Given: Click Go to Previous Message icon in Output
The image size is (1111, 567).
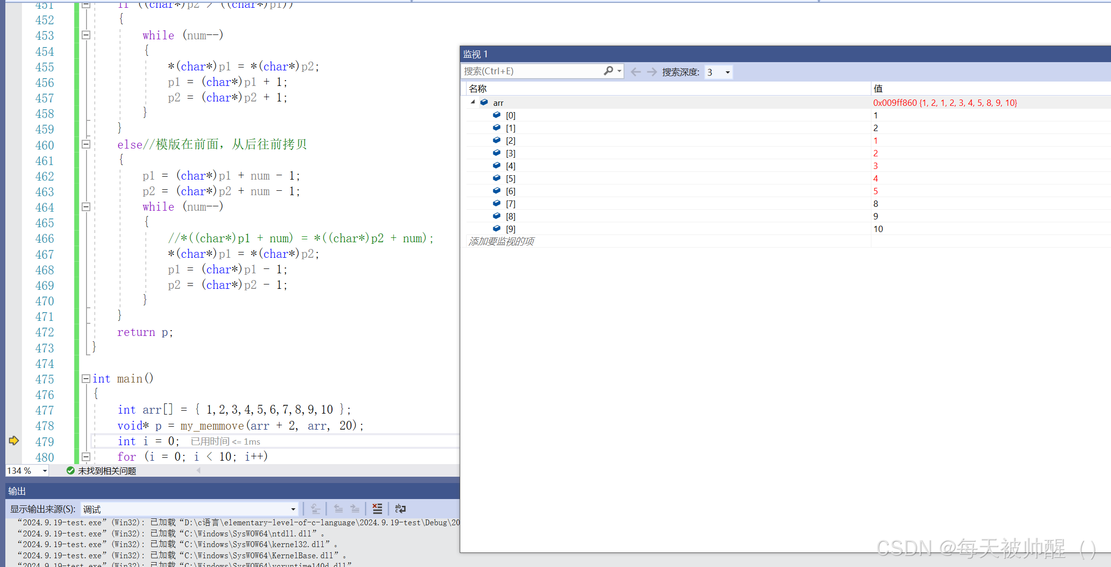Looking at the screenshot, I should point(338,509).
